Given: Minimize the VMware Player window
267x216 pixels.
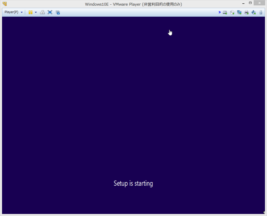Looking at the screenshot, I should click(x=243, y=3).
